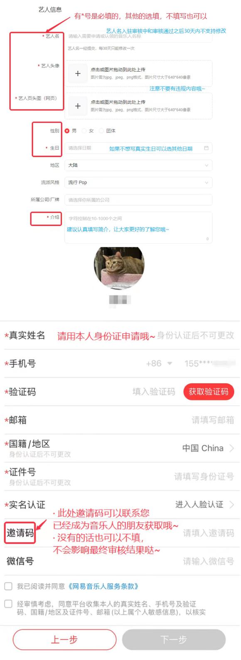The width and height of the screenshot is (241, 660).
Task: Click the 获取验证码 button
Action: (x=209, y=391)
